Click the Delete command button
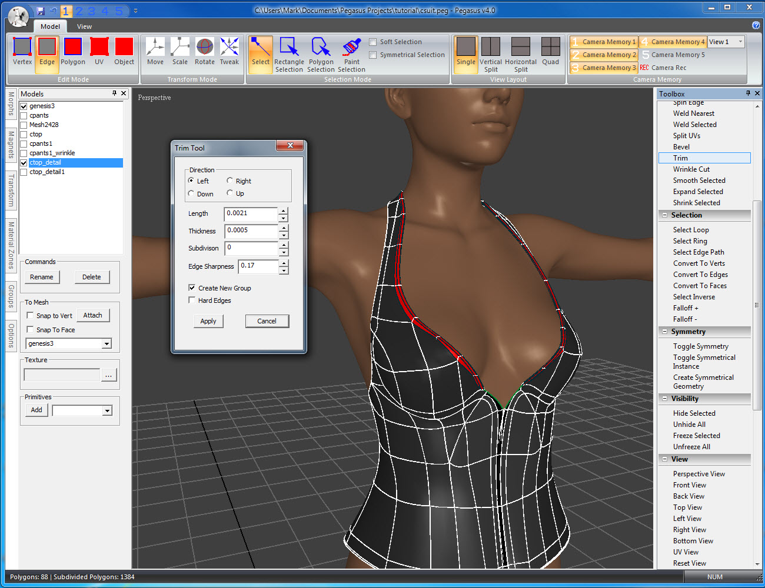Viewport: 765px width, 588px height. pos(92,277)
